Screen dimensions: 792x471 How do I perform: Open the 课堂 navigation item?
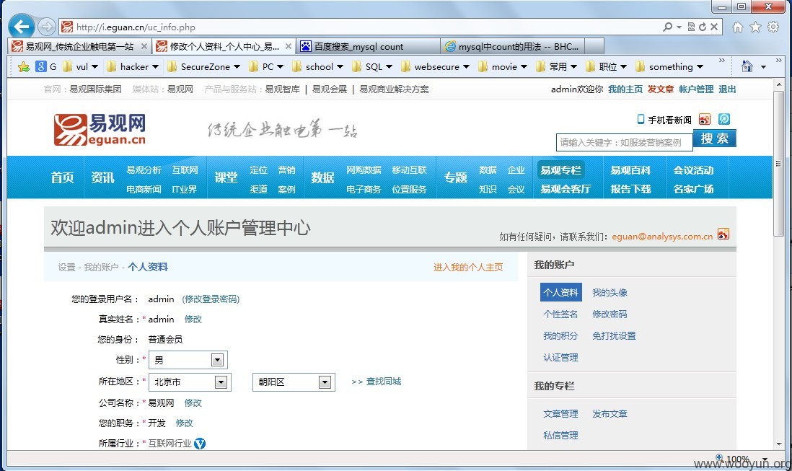(x=226, y=177)
